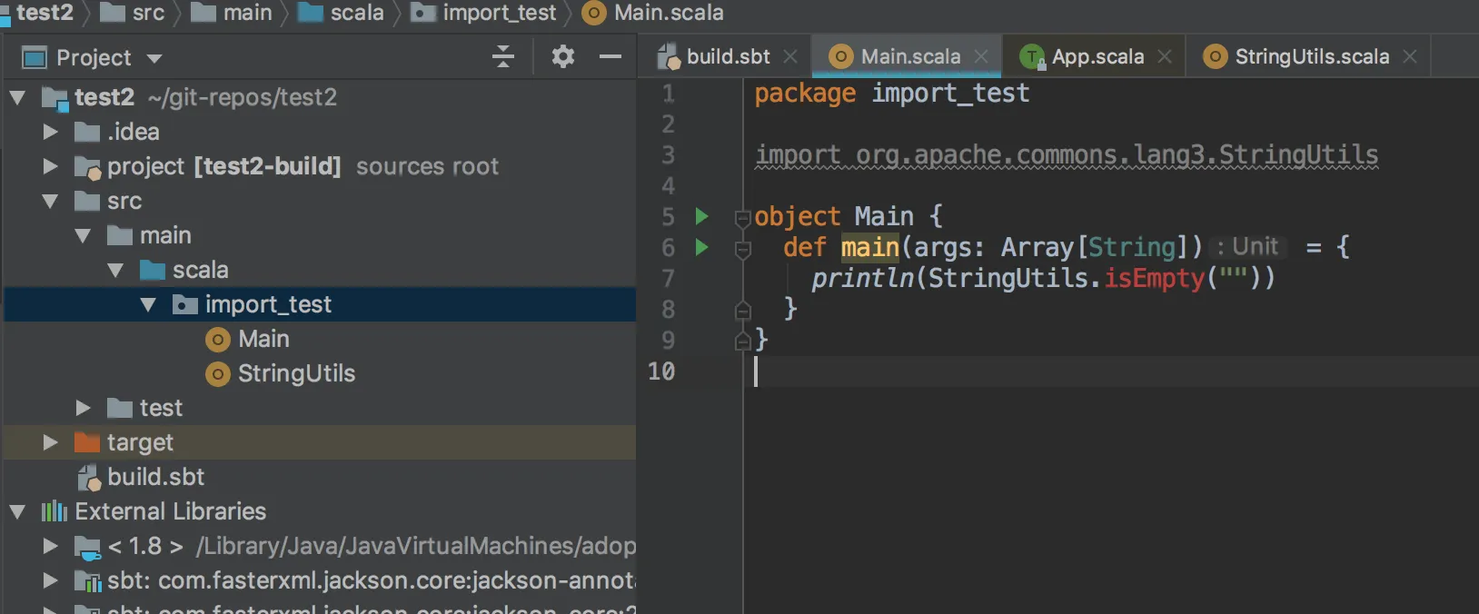Click the collapse all icon in Project panel
Image resolution: width=1479 pixels, height=614 pixels.
503,57
